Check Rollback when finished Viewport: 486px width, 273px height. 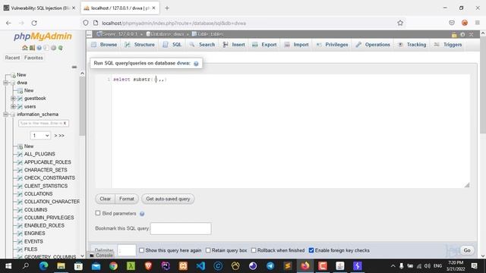point(254,250)
